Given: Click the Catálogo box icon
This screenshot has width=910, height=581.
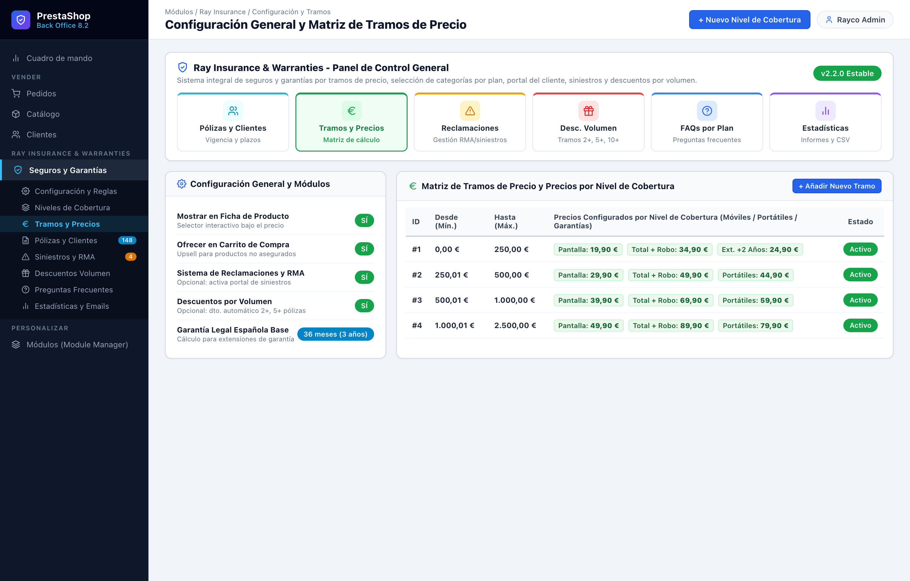Looking at the screenshot, I should (x=16, y=114).
